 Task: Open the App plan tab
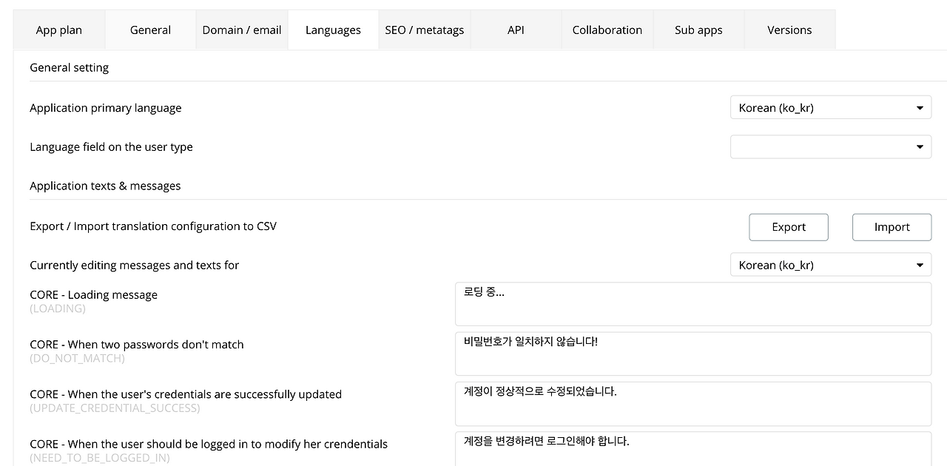pyautogui.click(x=59, y=30)
